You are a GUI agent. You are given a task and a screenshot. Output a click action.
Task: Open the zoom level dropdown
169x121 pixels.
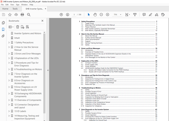[x=120, y=15]
